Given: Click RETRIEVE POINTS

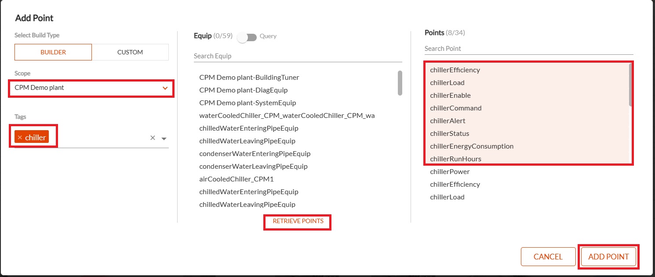Looking at the screenshot, I should [x=298, y=221].
